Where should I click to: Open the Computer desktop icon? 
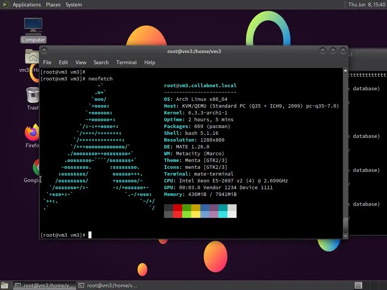33,30
